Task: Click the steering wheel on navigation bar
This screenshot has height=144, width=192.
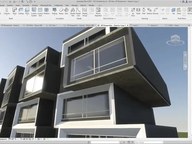Action: click(x=185, y=55)
